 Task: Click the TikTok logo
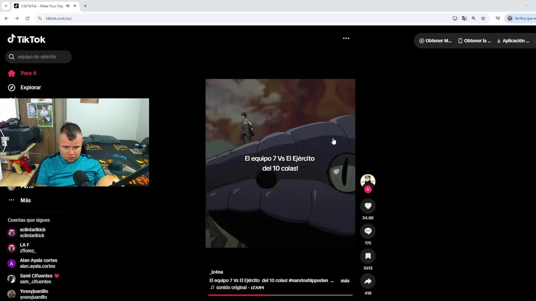26,39
